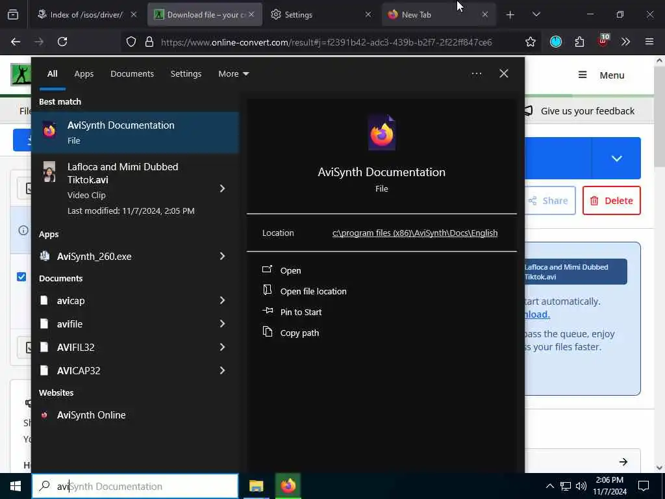Open the blue download button dropdown arrow
This screenshot has height=499, width=665.
pyautogui.click(x=616, y=159)
